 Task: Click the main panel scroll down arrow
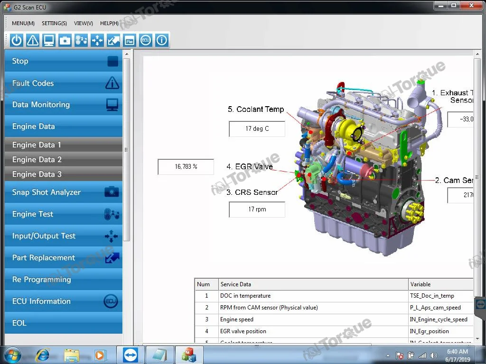tap(477, 338)
